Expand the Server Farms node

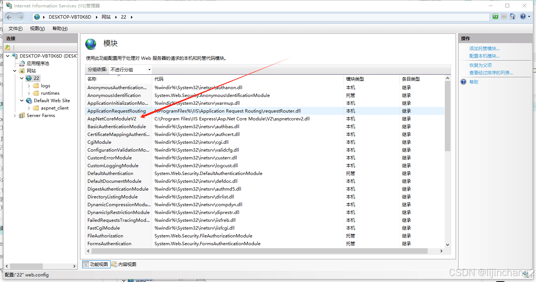click(x=15, y=116)
